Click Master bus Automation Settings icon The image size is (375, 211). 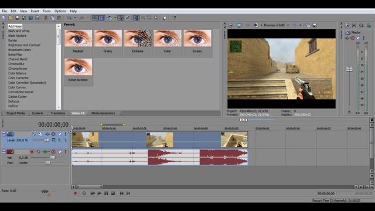(353, 38)
